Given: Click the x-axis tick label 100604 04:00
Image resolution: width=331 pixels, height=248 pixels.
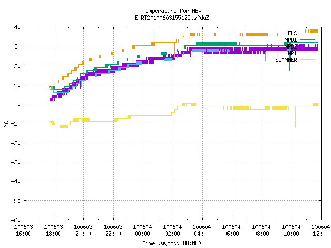Looking at the screenshot, I should coord(202,230).
